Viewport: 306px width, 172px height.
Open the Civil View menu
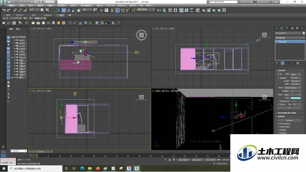(110, 6)
